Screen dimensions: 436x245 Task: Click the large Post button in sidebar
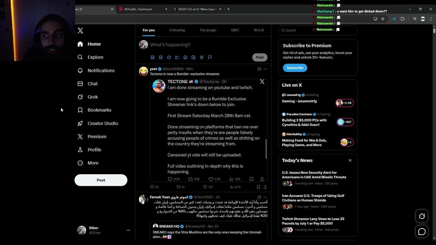(101, 180)
